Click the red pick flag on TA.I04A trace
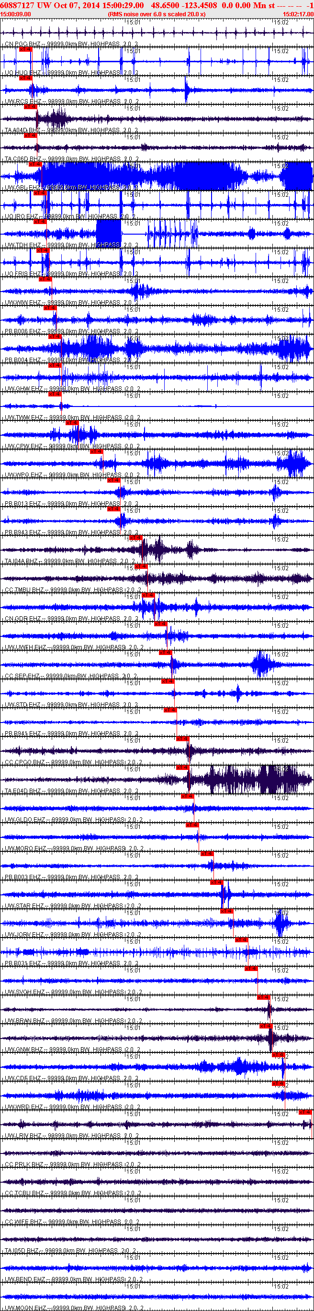Image resolution: width=314 pixels, height=1311 pixels. pyautogui.click(x=135, y=537)
